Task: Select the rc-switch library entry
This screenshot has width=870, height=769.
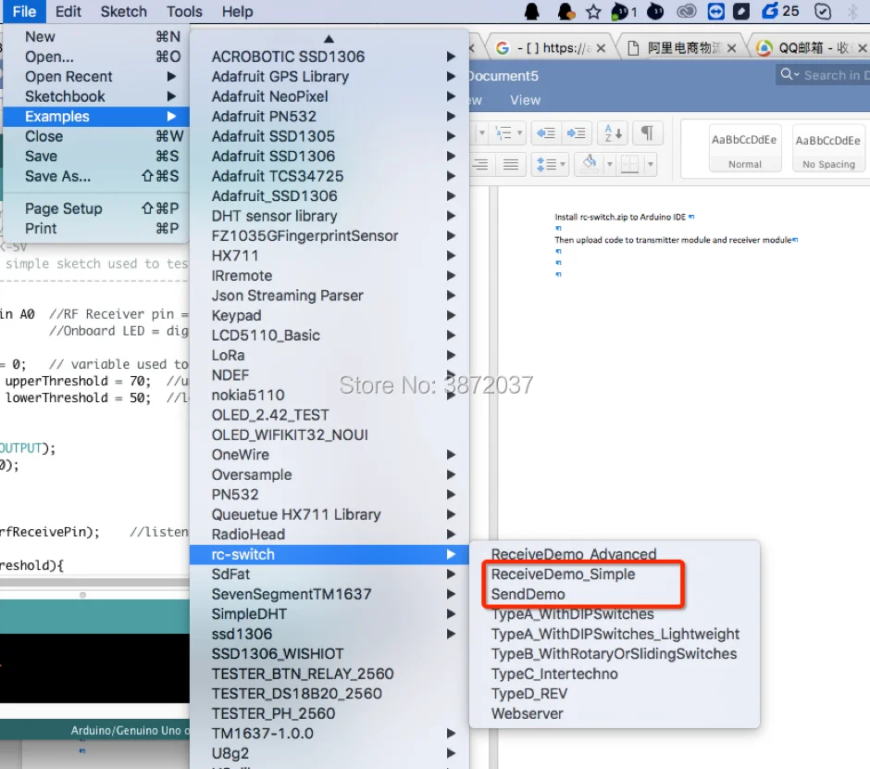Action: (x=329, y=555)
